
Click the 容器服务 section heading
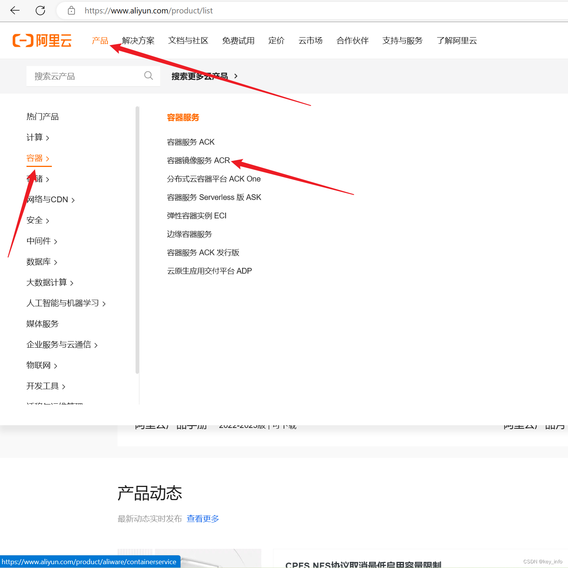coord(183,117)
